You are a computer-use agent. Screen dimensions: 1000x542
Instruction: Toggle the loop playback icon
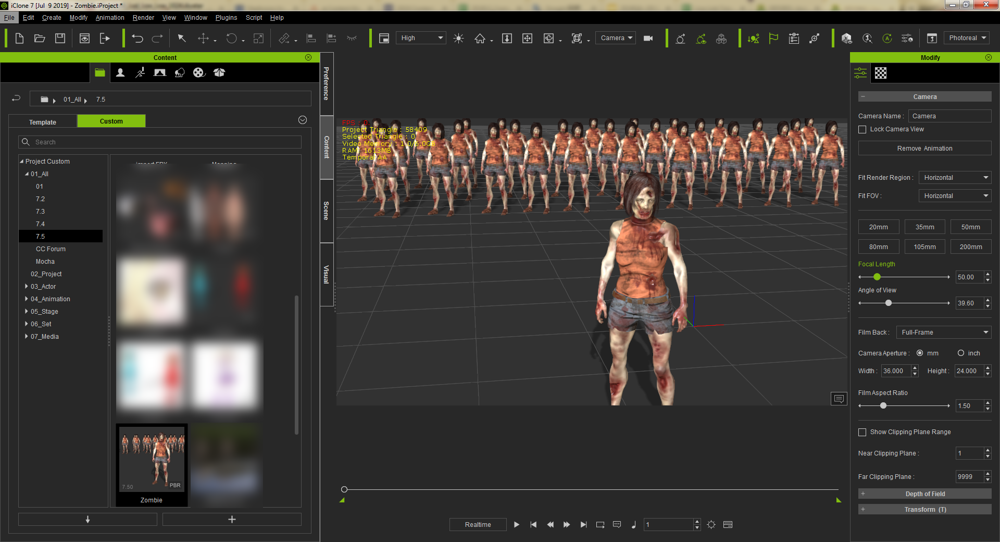point(600,525)
